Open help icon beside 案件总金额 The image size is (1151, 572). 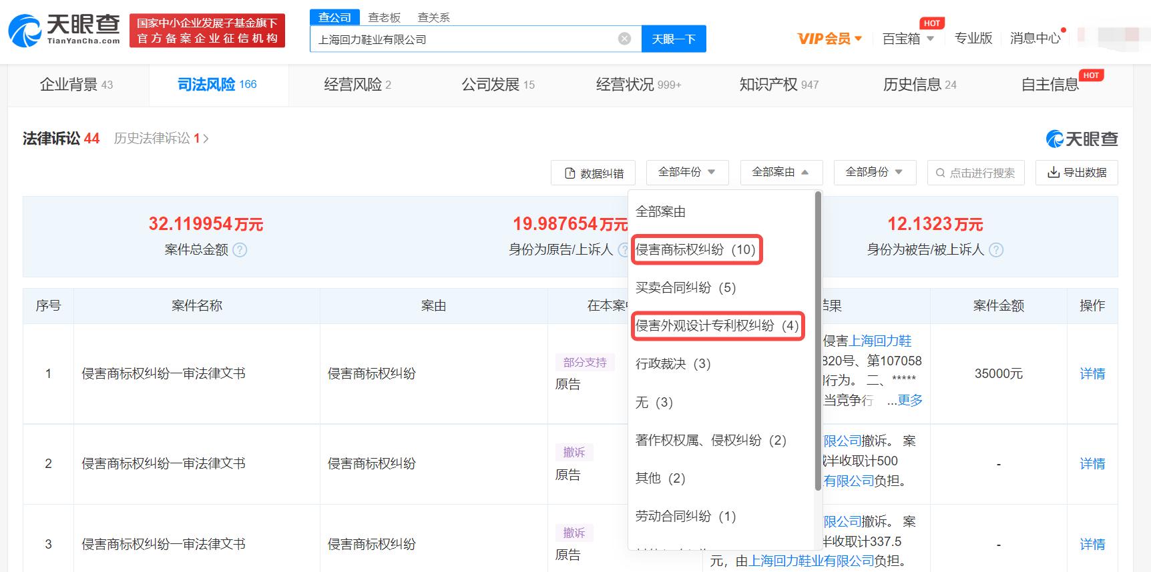[240, 250]
